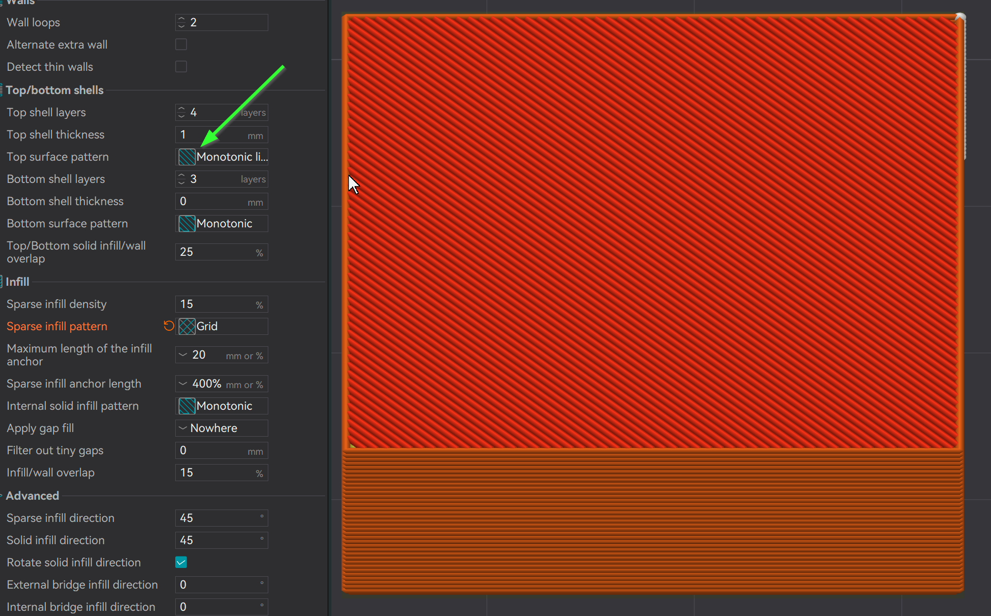This screenshot has width=991, height=616.
Task: Click the Top surface pattern monotonic line icon
Action: (x=187, y=157)
